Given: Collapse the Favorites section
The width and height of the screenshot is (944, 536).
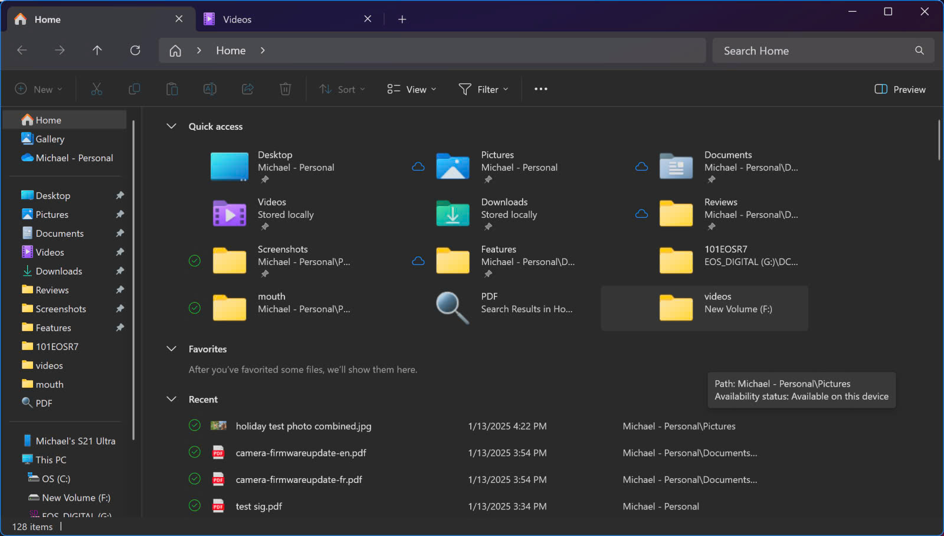Looking at the screenshot, I should (172, 349).
